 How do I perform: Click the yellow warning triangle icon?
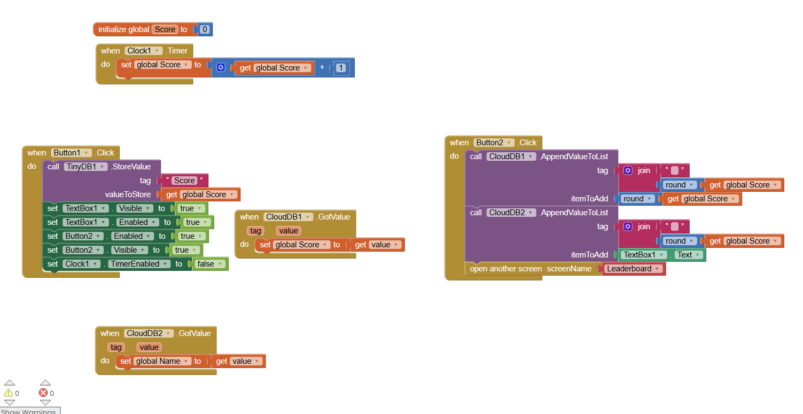click(9, 393)
